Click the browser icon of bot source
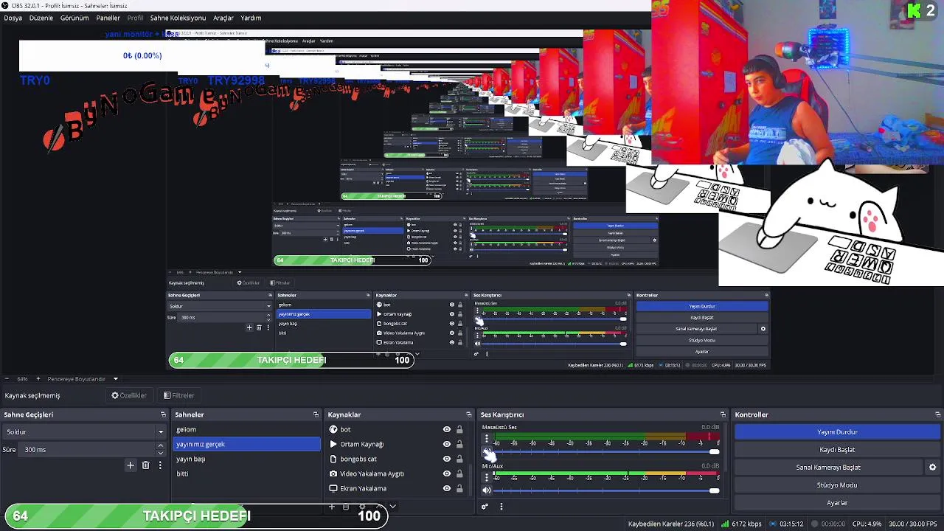 tap(333, 429)
